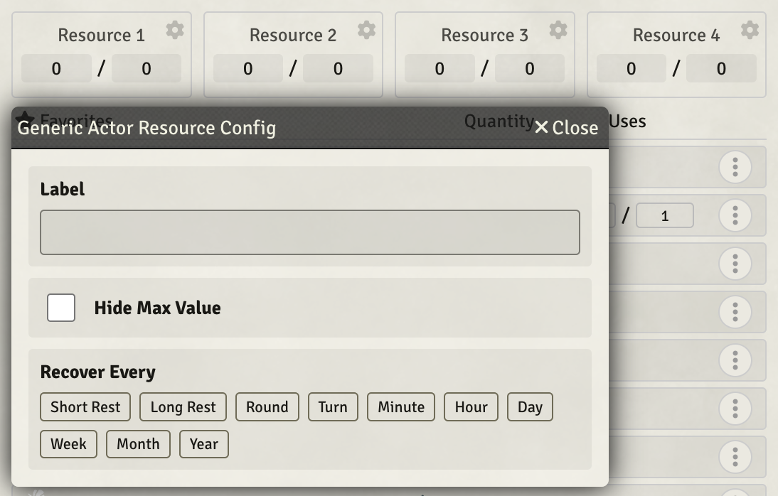Open Resource 4 settings gear

click(x=749, y=28)
